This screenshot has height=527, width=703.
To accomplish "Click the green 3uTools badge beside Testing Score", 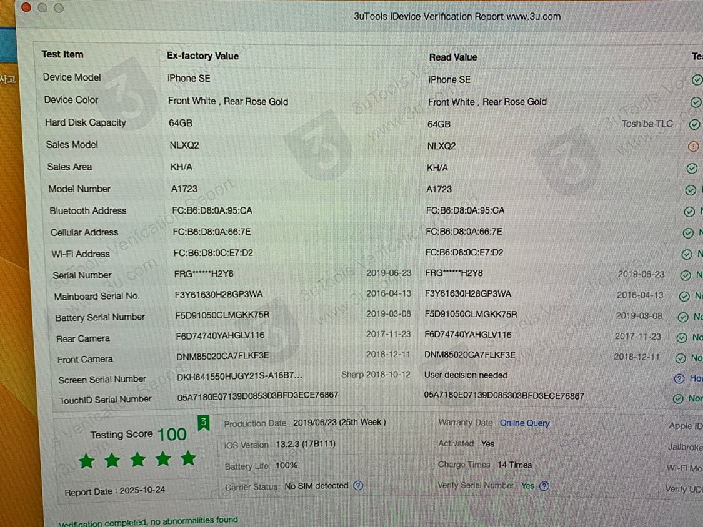I will point(203,423).
